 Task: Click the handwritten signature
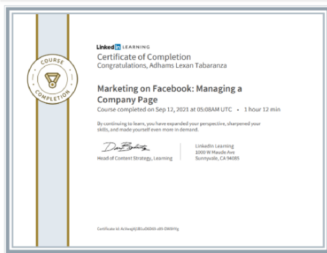click(125, 147)
